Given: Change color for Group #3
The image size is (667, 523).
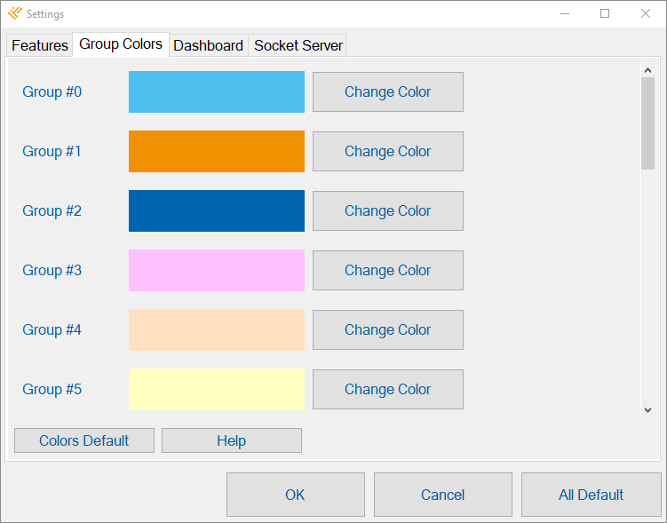Looking at the screenshot, I should (x=388, y=271).
